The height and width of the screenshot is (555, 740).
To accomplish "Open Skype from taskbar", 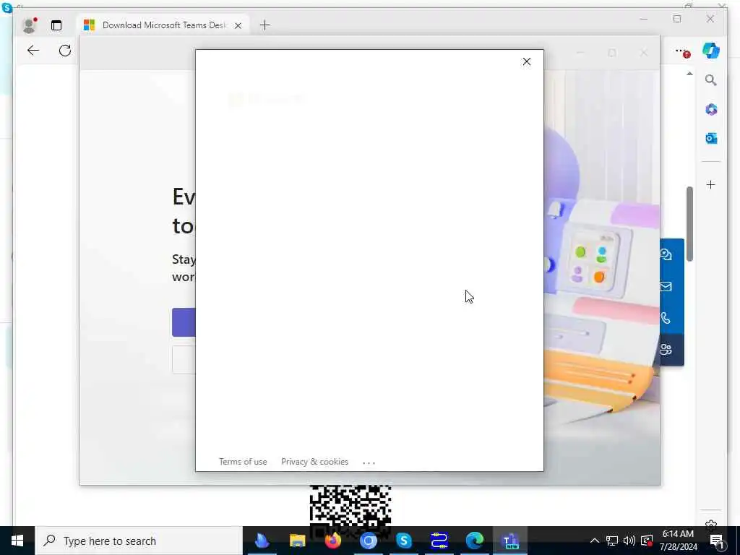I will coord(404,541).
